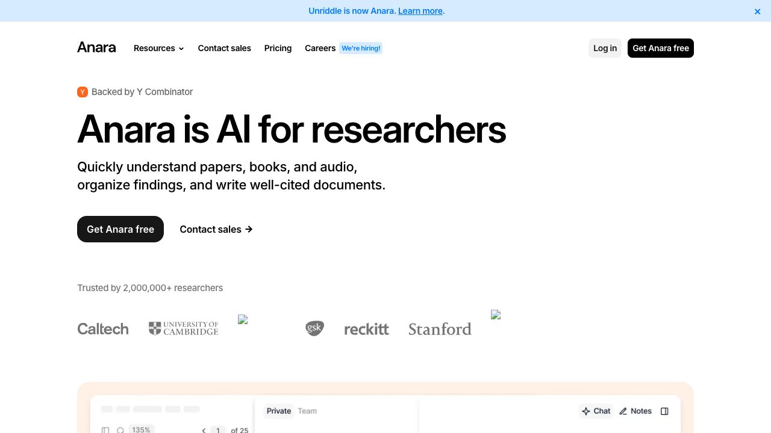Open the Chat panel in preview

(596, 411)
